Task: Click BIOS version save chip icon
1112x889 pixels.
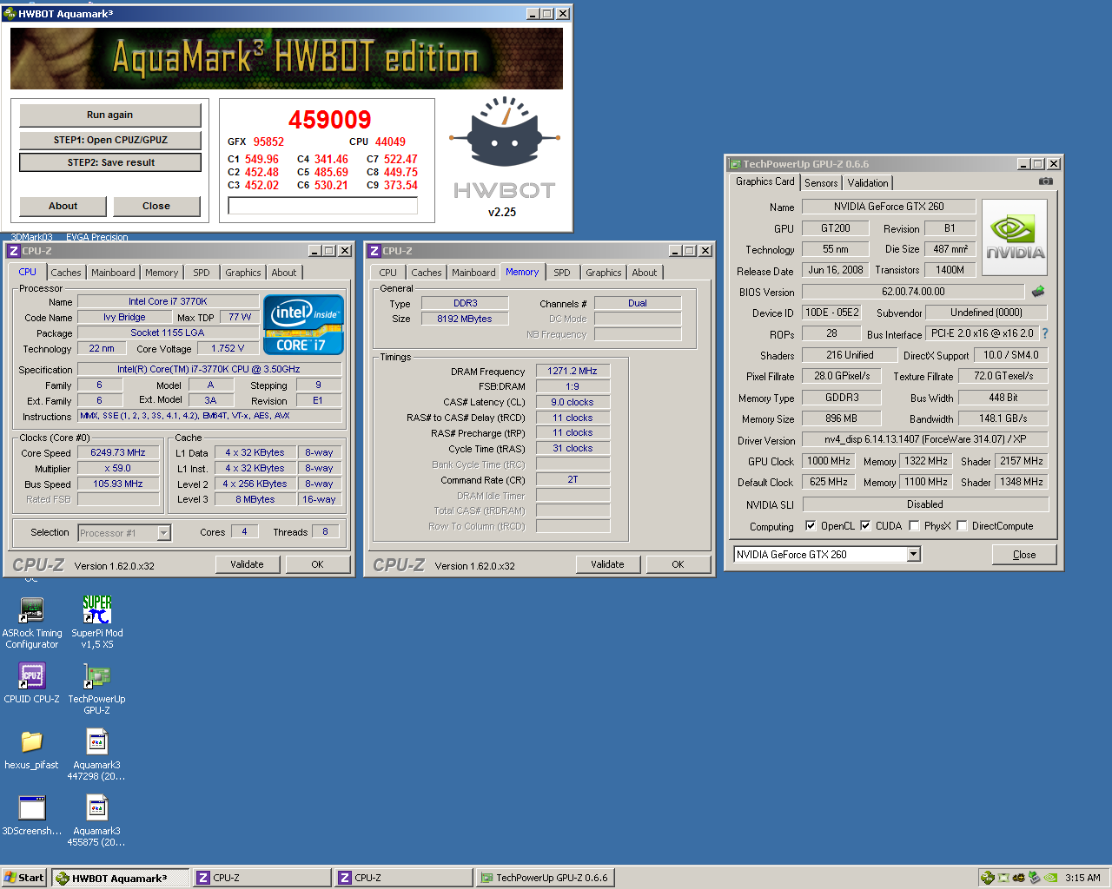Action: click(1037, 292)
